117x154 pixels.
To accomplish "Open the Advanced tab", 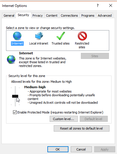I will click(x=105, y=16).
